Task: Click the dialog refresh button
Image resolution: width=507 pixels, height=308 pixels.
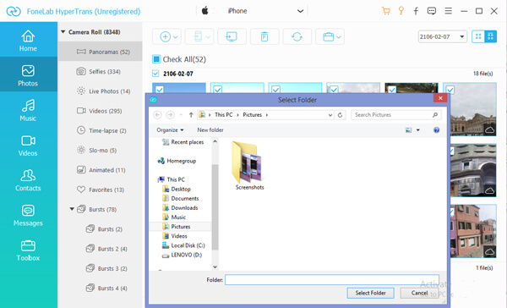Action: coord(340,115)
